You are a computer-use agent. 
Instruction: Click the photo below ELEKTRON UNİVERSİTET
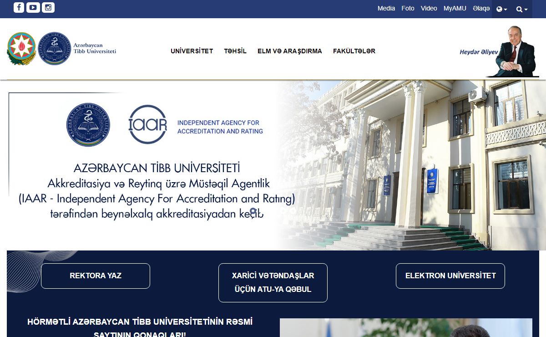coord(406,328)
